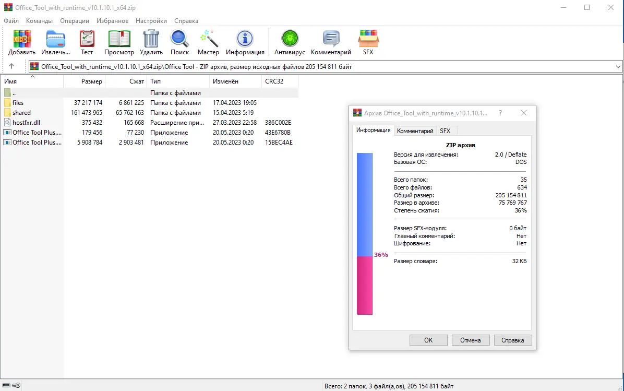Click the 27.03.2023 22:58 date cell
The height and width of the screenshot is (391, 624).
tap(234, 123)
